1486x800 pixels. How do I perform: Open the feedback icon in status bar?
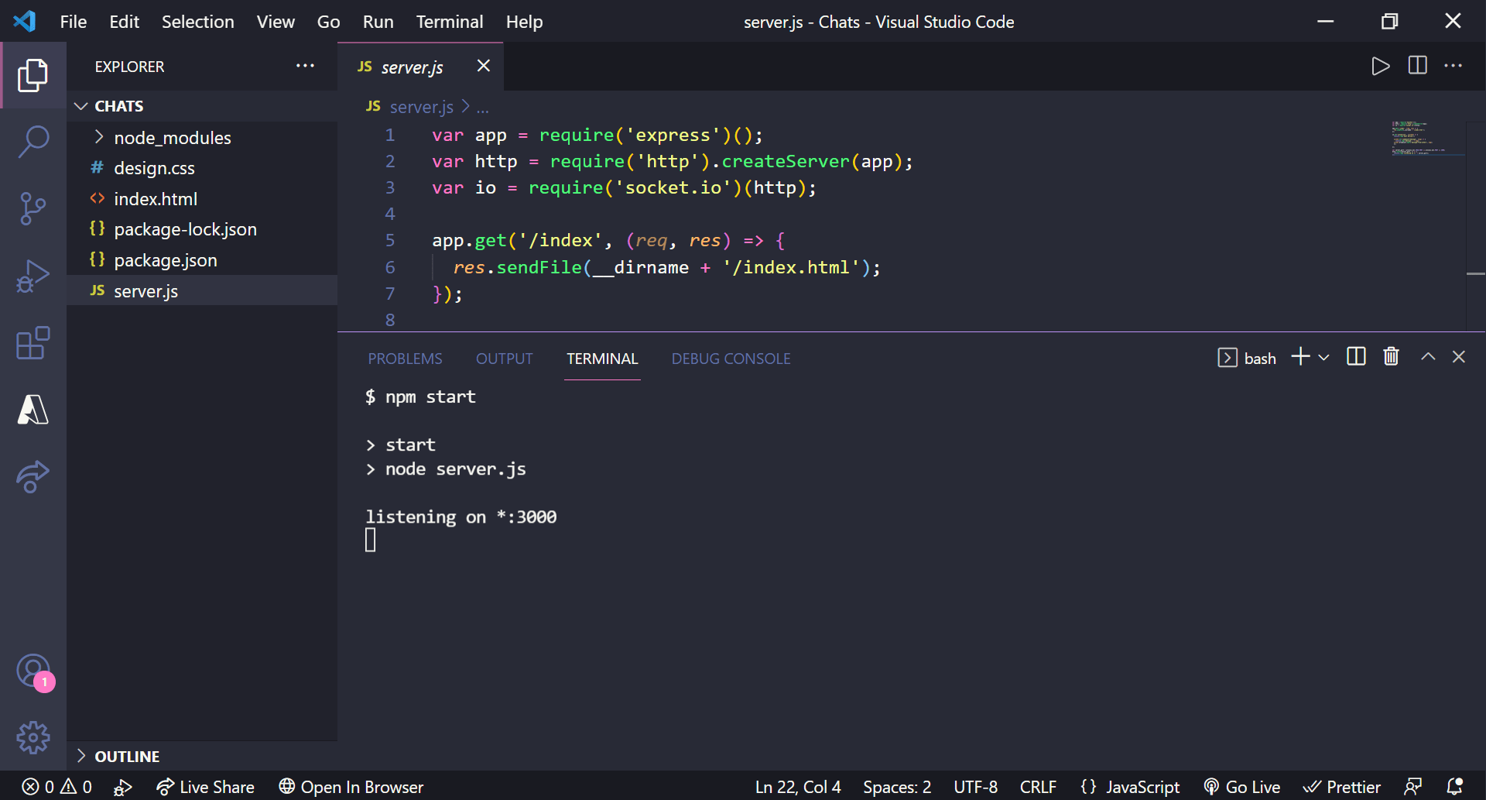click(x=1413, y=787)
